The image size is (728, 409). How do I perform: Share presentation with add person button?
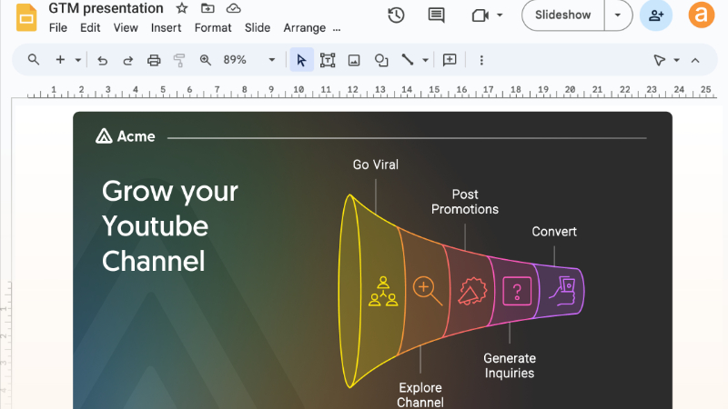pos(656,15)
